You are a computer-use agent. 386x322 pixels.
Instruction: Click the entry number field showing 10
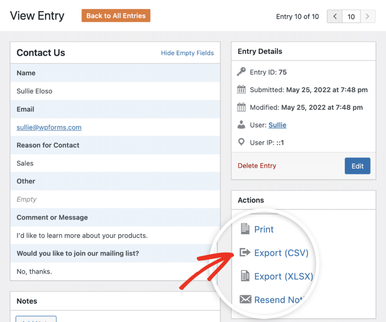[351, 17]
